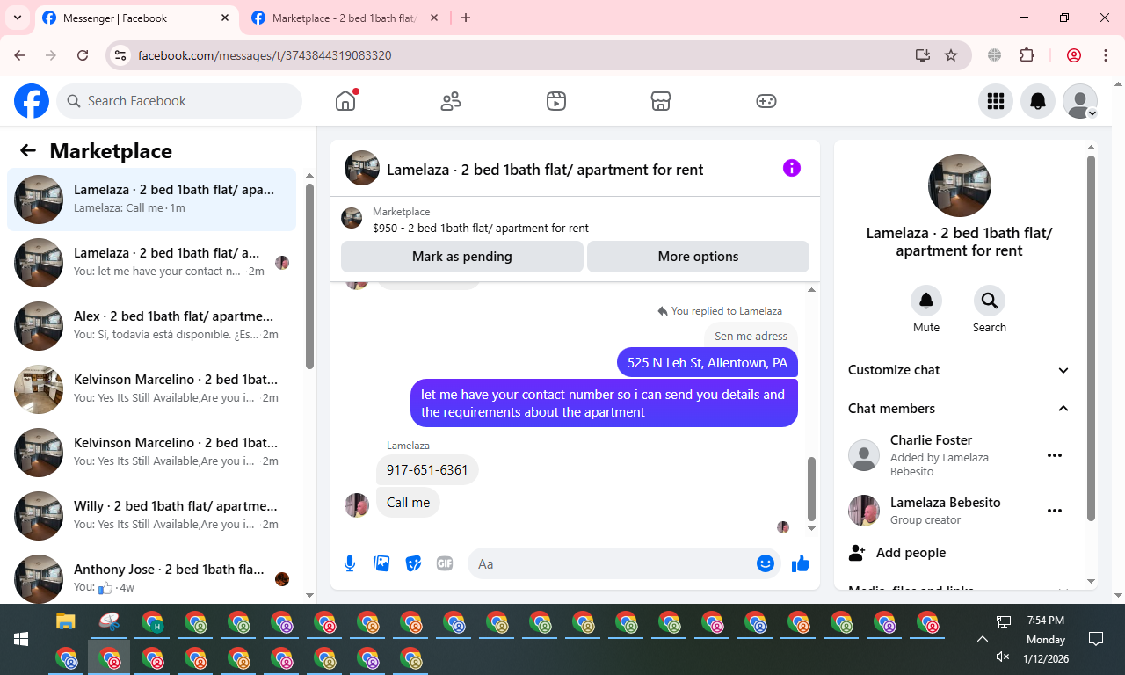
Task: Open Windows notification center
Action: (x=1096, y=639)
